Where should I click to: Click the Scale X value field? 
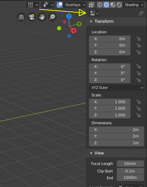point(110,102)
